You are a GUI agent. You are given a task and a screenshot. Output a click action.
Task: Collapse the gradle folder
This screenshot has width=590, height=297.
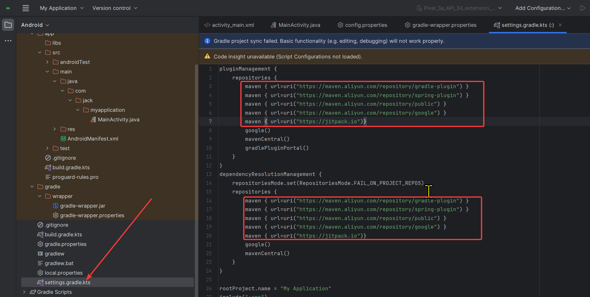click(32, 187)
